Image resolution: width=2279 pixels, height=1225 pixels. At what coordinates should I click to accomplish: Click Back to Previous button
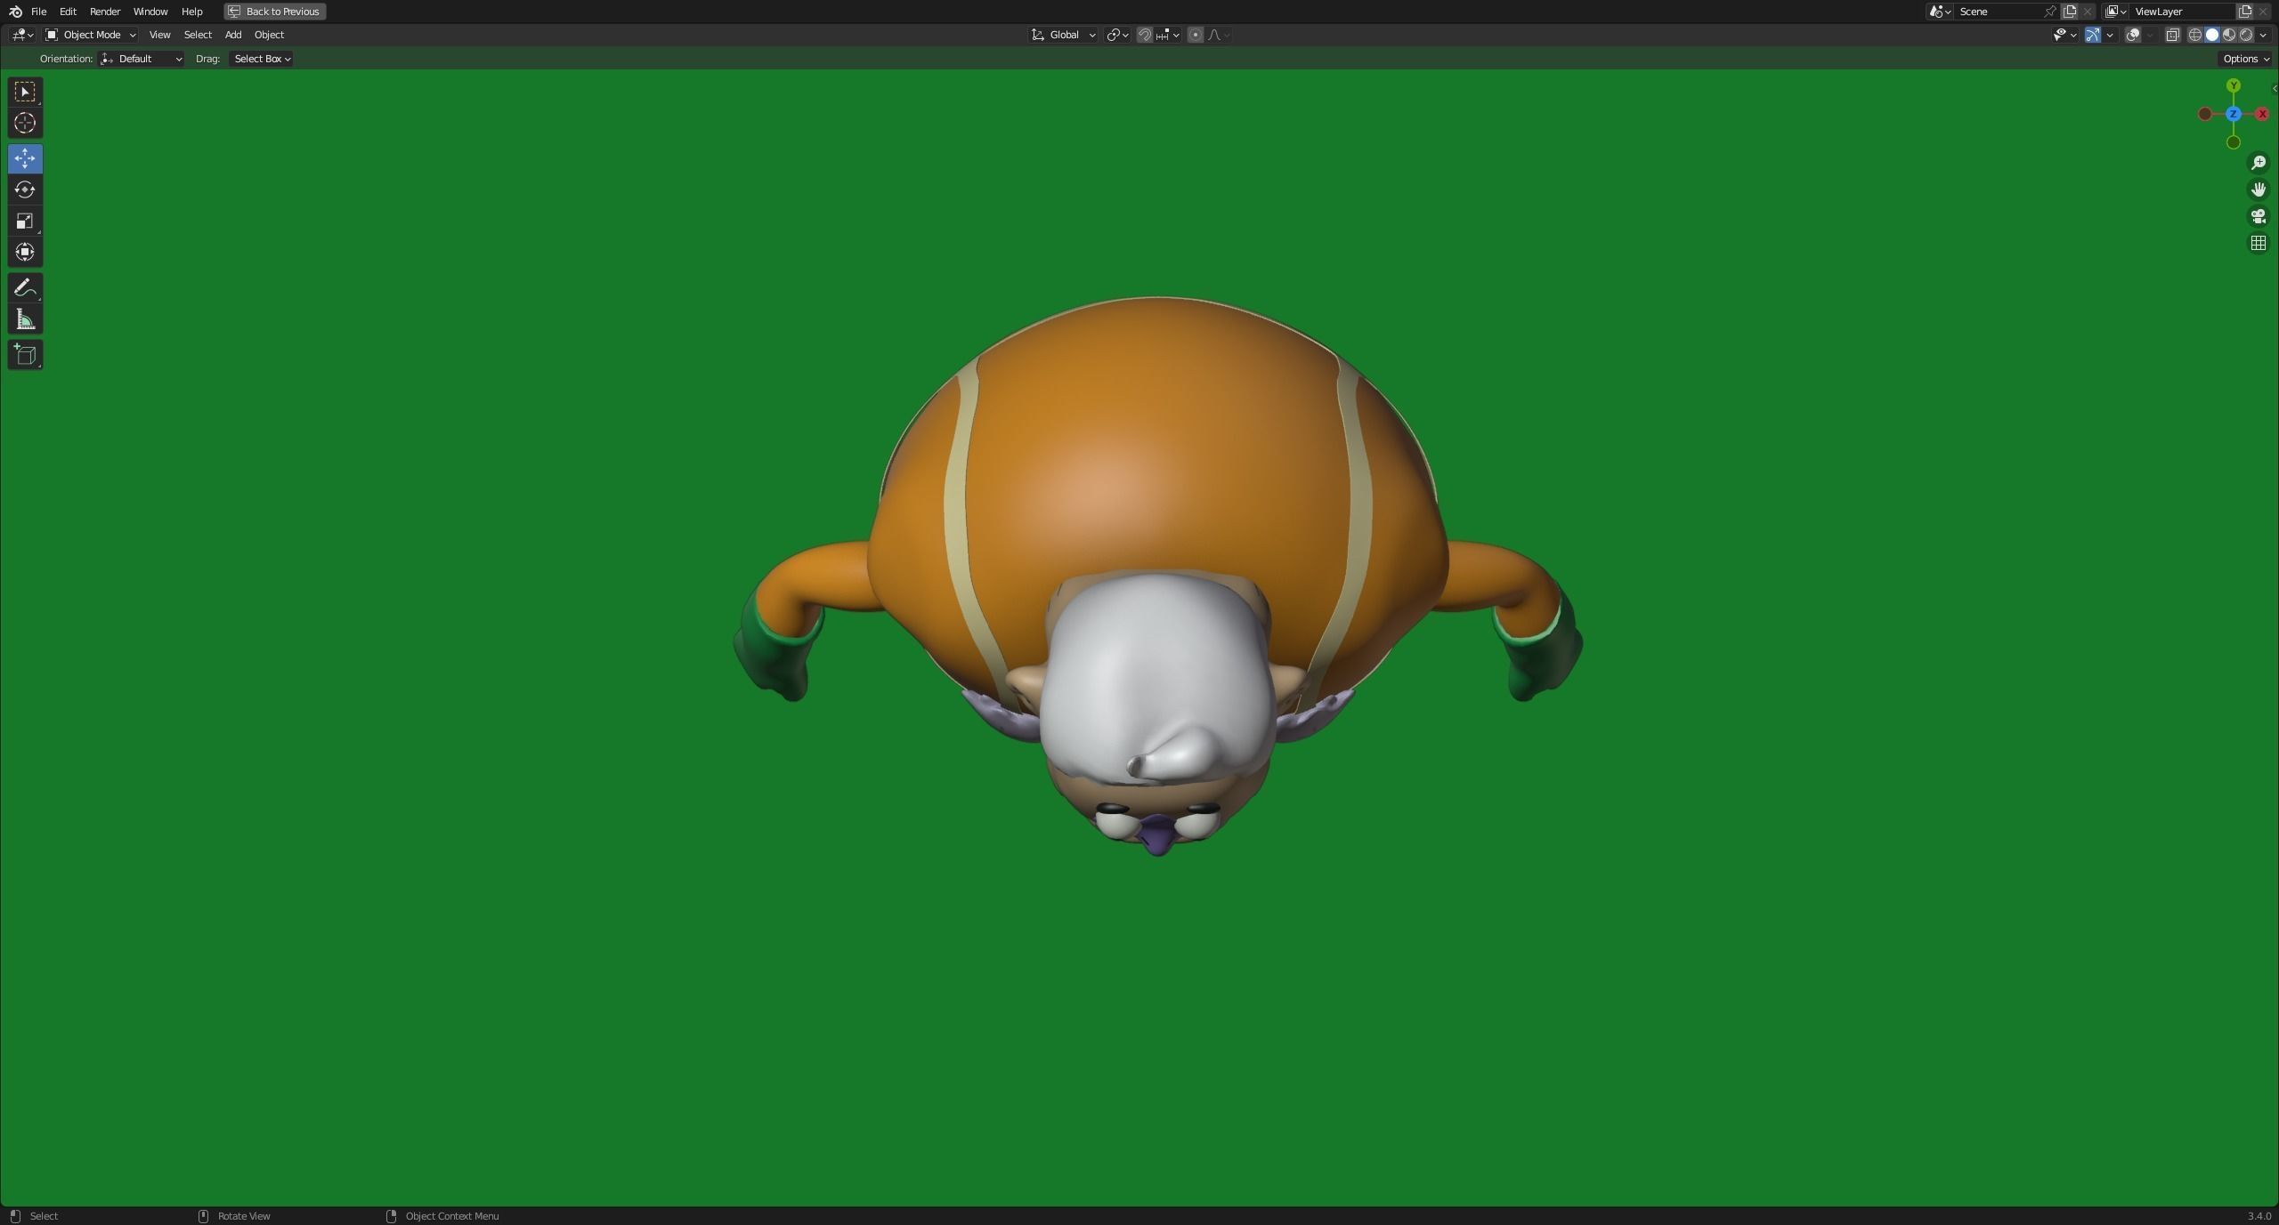(x=274, y=12)
